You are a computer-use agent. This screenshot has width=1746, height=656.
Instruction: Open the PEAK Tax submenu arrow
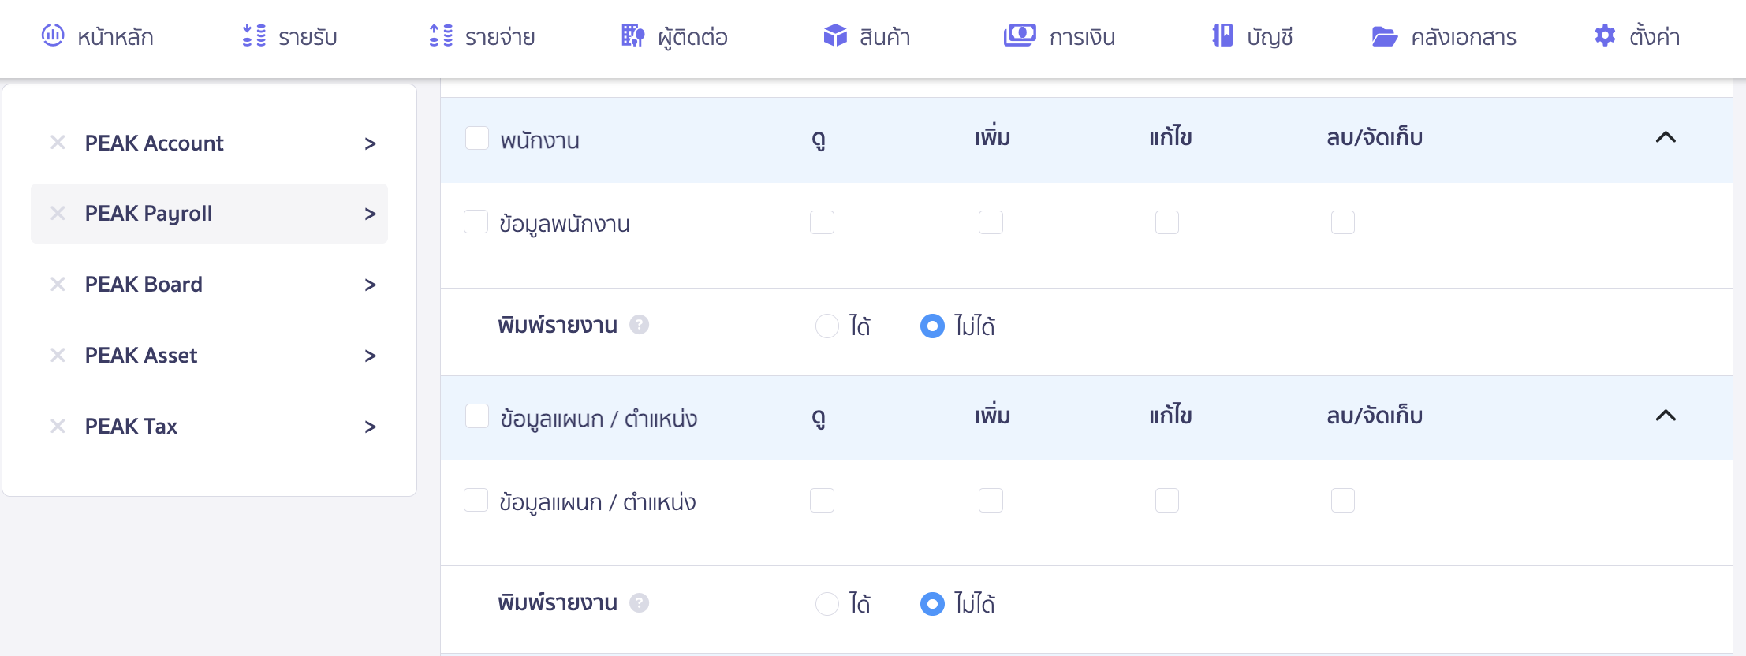369,426
